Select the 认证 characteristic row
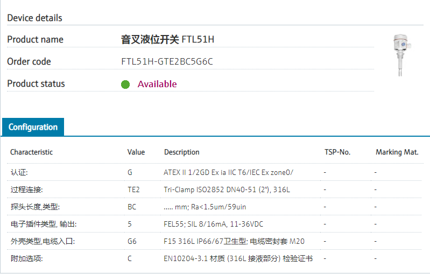This screenshot has width=430, height=274. pyautogui.click(x=19, y=172)
